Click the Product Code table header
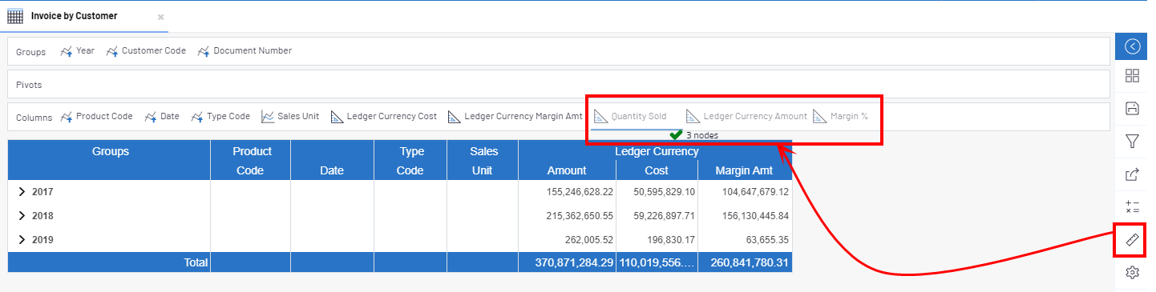Image resolution: width=1156 pixels, height=292 pixels. tap(252, 160)
